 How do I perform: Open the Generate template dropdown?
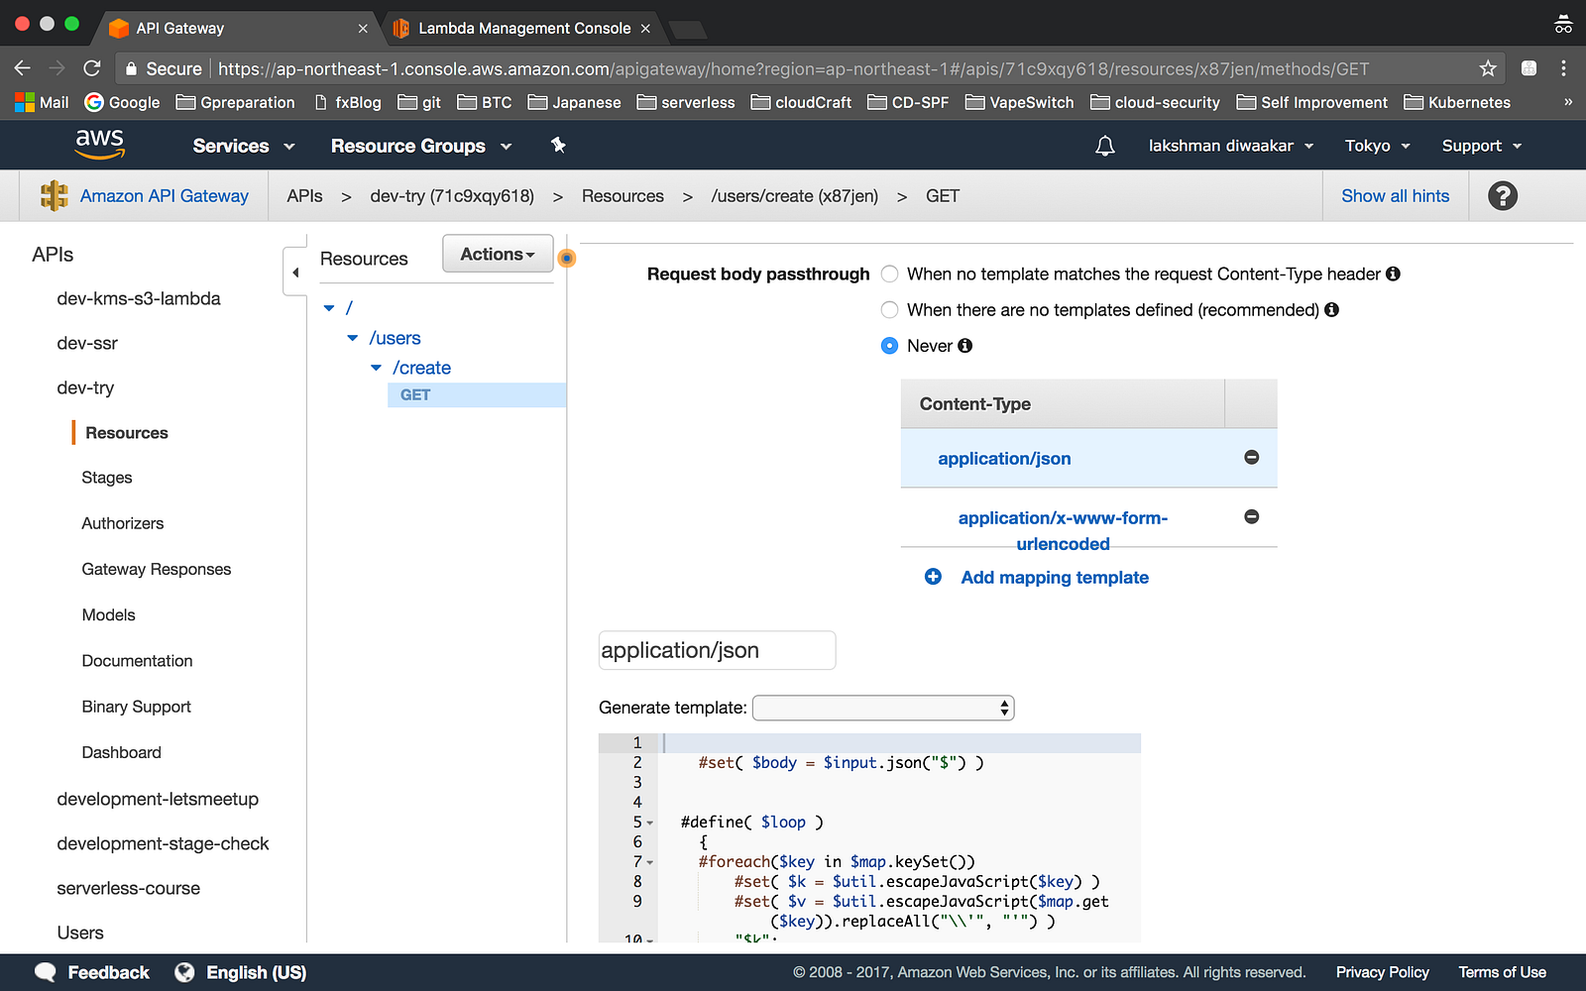coord(882,708)
